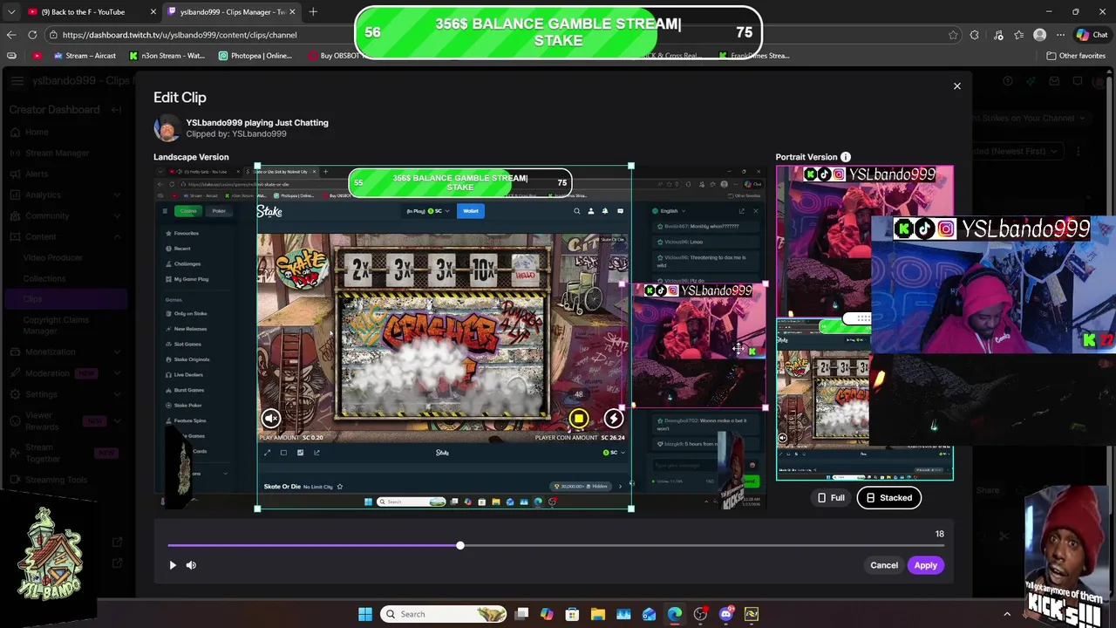Viewport: 1116px width, 628px height.
Task: Expand the Other favorites folder
Action: [x=1076, y=56]
